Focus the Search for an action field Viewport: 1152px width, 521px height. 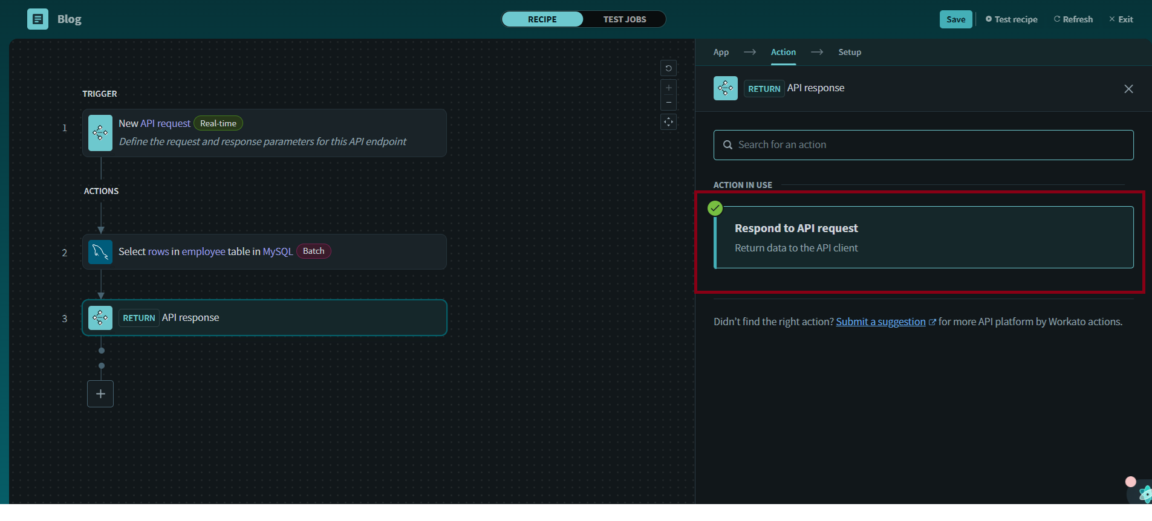[x=923, y=145]
